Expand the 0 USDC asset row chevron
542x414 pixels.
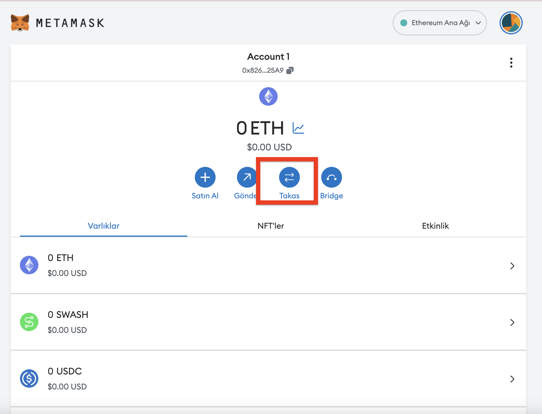(x=512, y=379)
